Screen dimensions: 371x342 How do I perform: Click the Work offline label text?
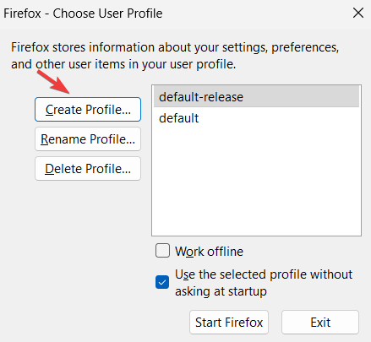coord(209,252)
